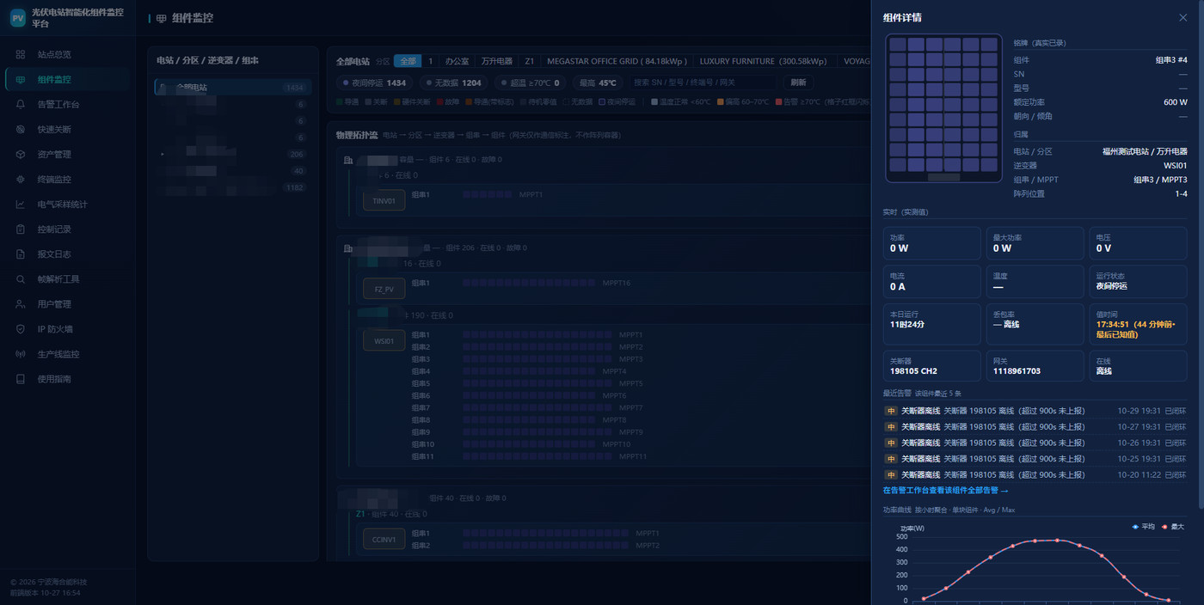
Task: Close the 组件详情 panel
Action: pyautogui.click(x=1182, y=17)
